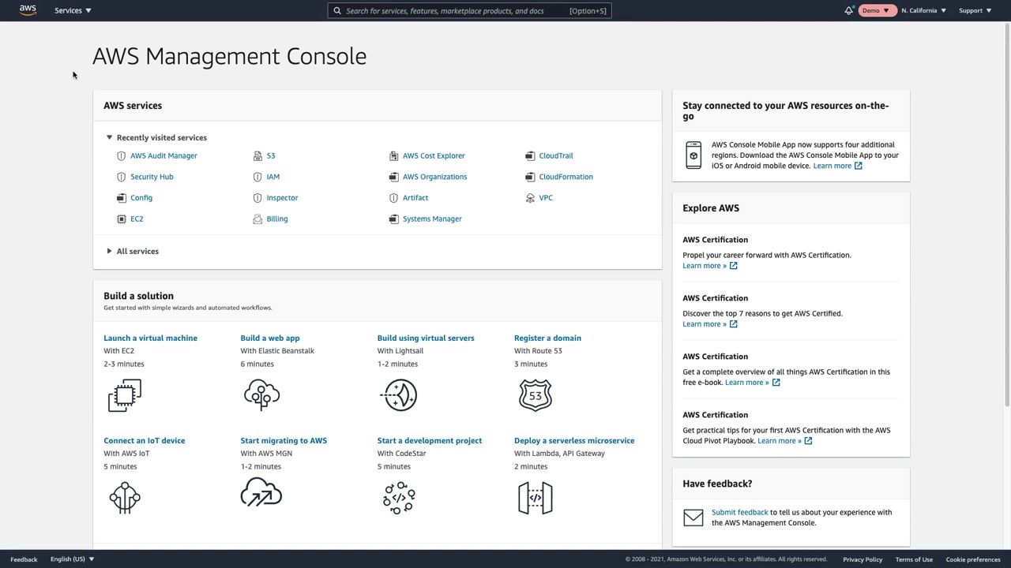The height and width of the screenshot is (568, 1011).
Task: Click the AWS MGN cloud migration icon
Action: pos(261,493)
